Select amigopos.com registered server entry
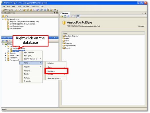 [x=23, y=22]
